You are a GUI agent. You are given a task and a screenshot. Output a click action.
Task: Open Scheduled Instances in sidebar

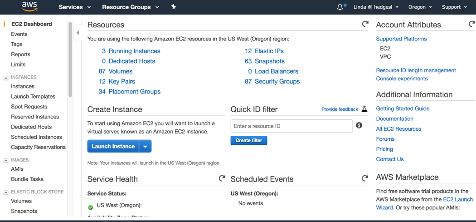36,137
